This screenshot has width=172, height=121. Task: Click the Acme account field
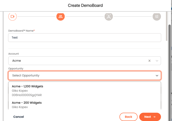77,61
